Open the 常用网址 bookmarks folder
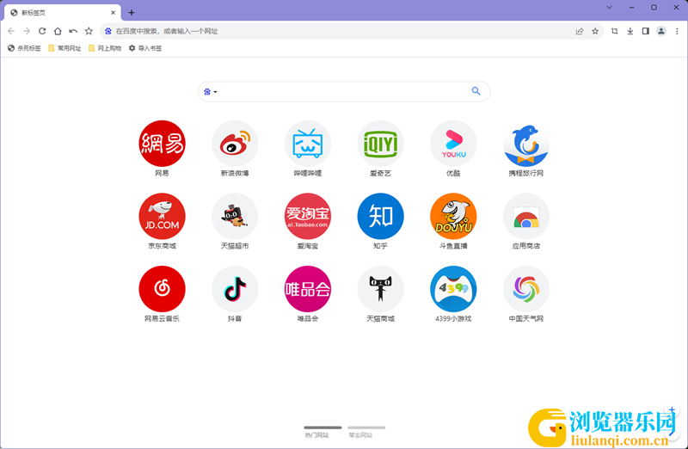 click(64, 48)
